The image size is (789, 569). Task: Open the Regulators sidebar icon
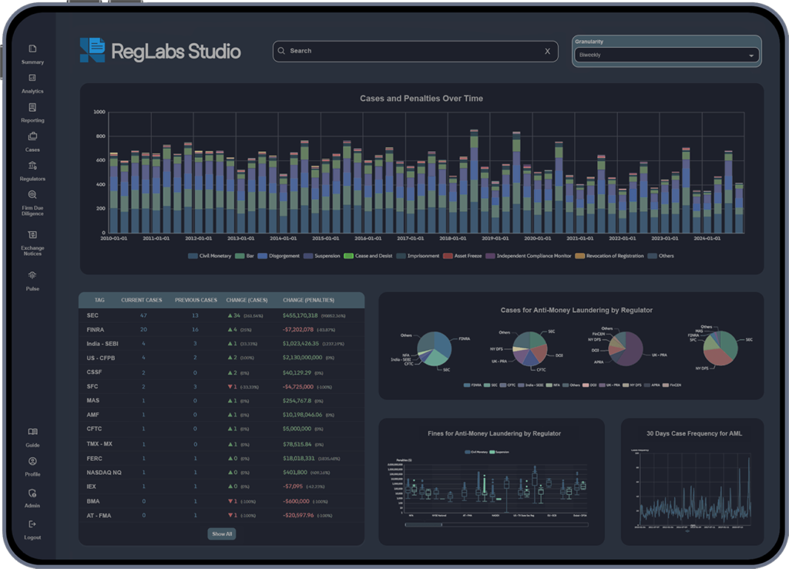coord(32,166)
